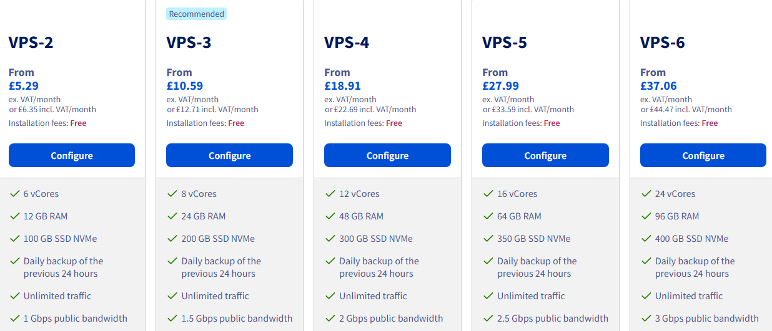Click the £18.91 price on VPS-4

pyautogui.click(x=343, y=86)
